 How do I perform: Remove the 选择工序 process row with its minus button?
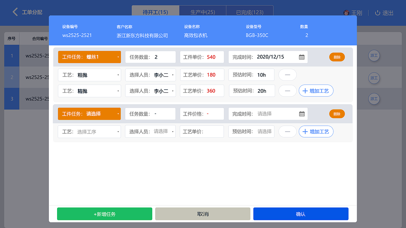tap(288, 131)
